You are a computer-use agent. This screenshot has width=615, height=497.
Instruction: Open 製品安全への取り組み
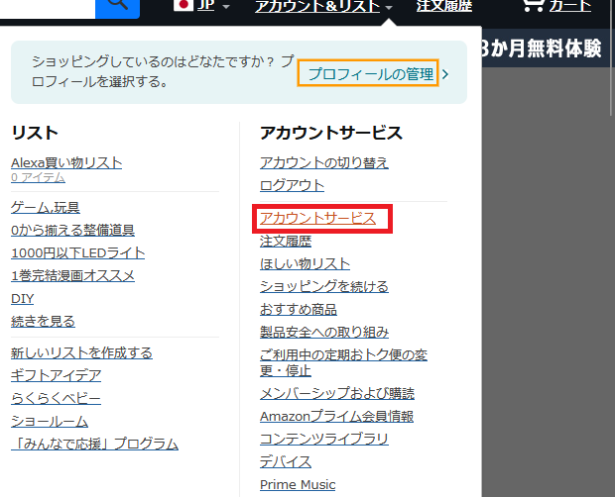click(324, 333)
